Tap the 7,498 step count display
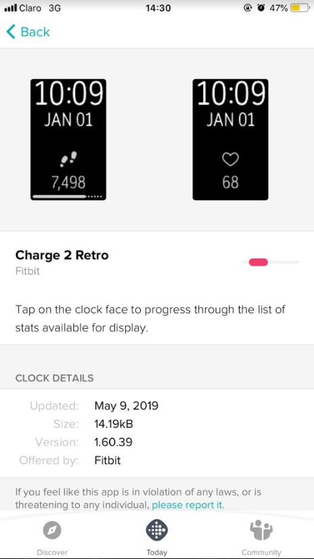Screen dimensions: 314x559 tap(68, 183)
